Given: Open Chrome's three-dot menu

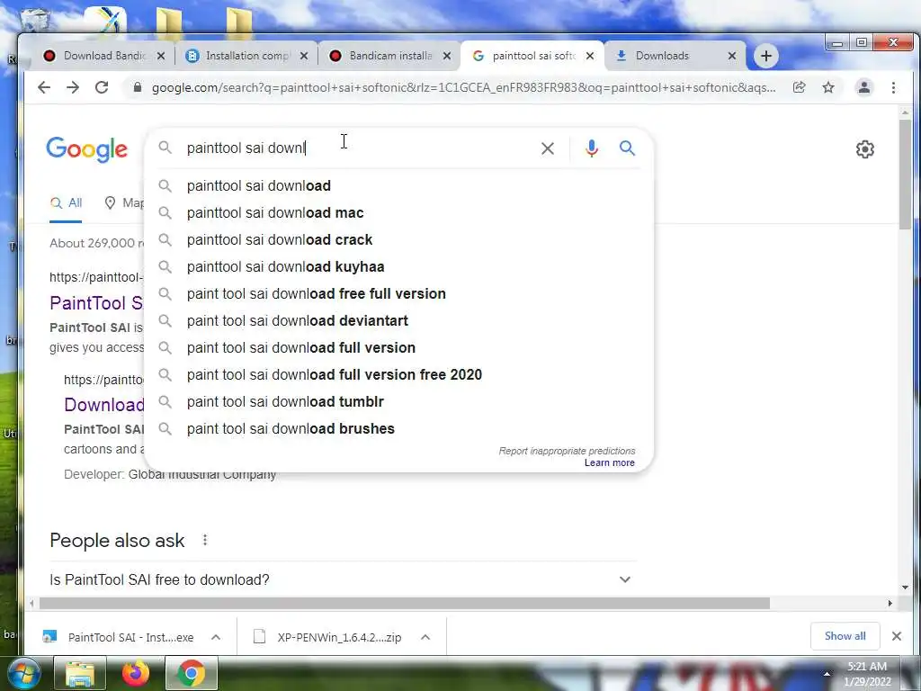Looking at the screenshot, I should [893, 87].
